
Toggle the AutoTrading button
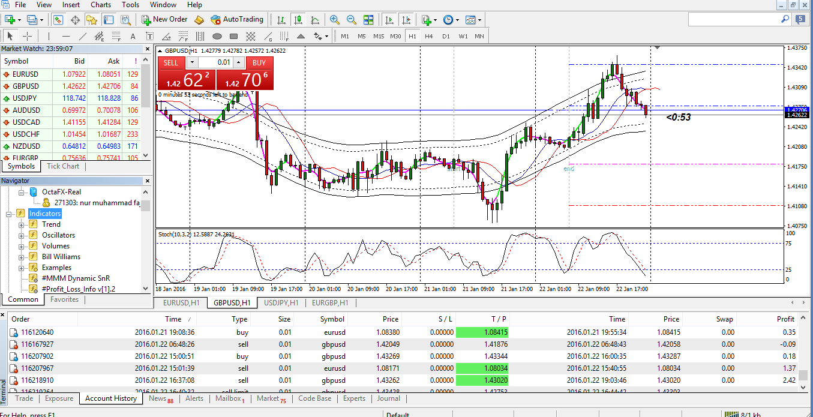click(237, 19)
